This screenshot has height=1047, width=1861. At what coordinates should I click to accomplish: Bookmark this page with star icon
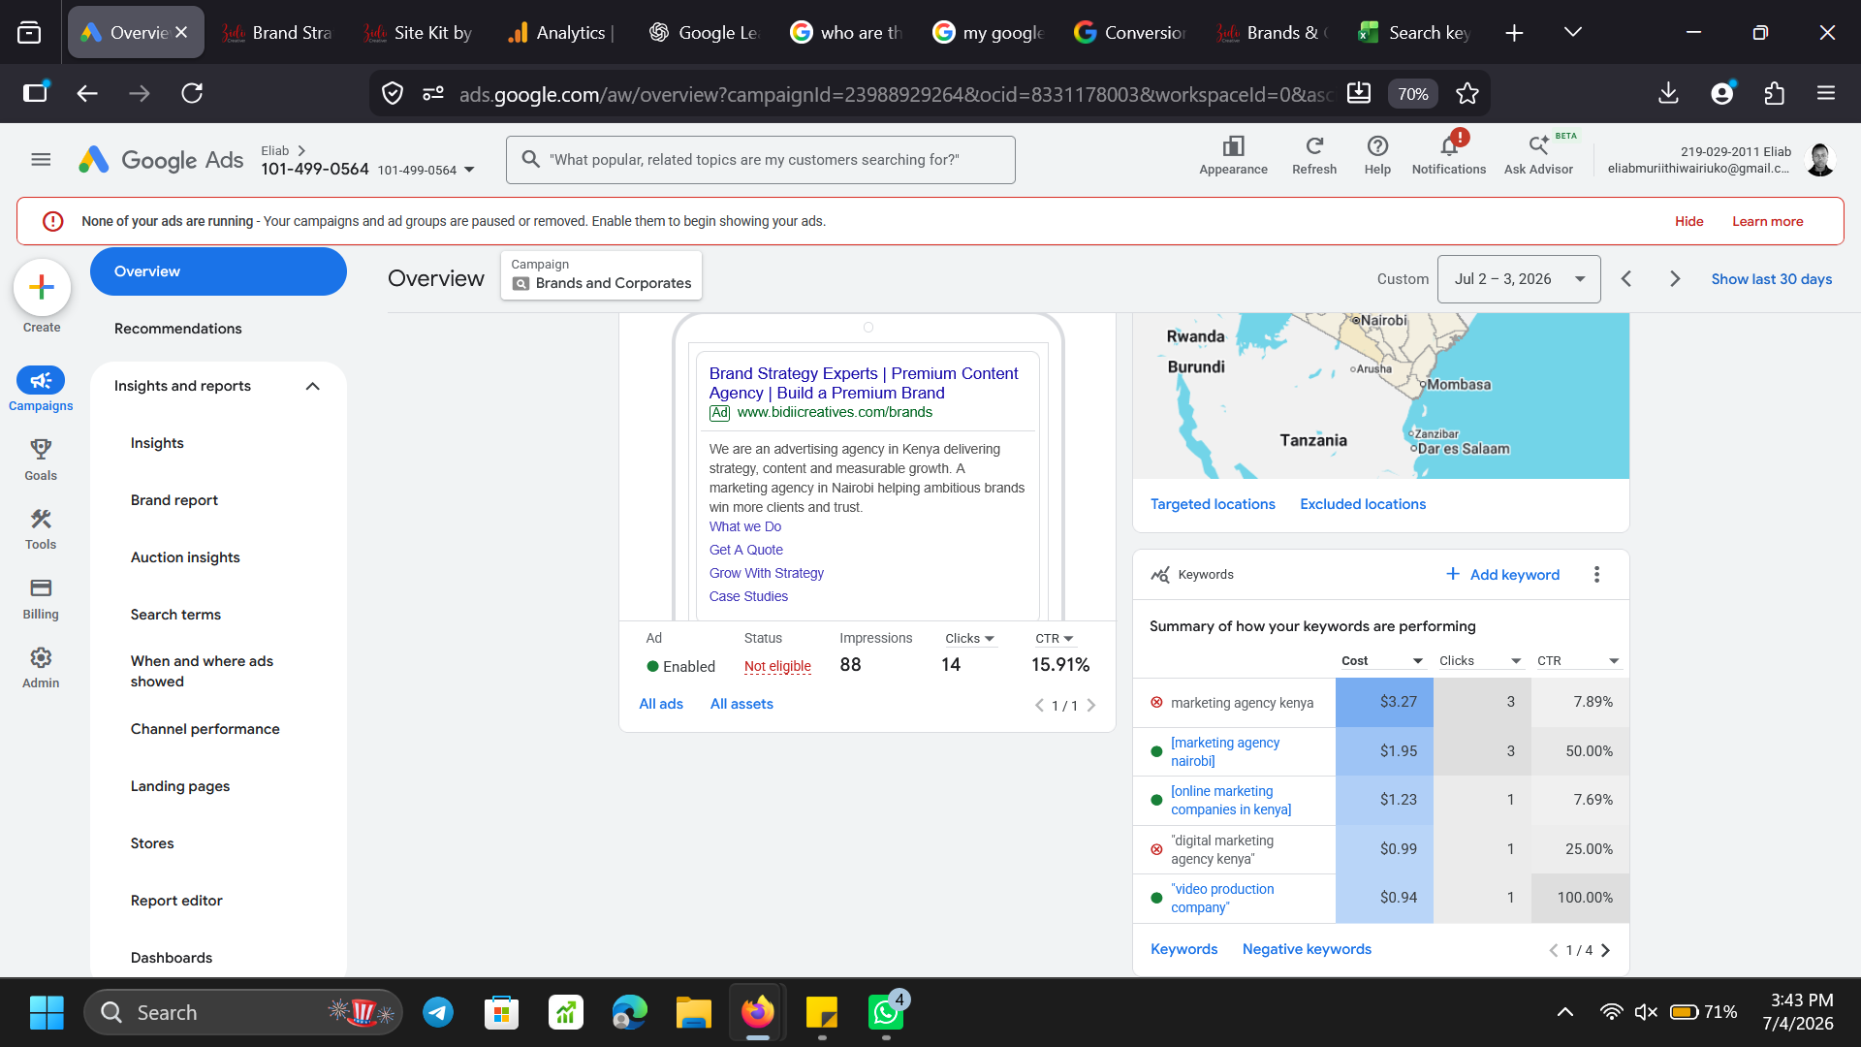click(x=1467, y=93)
